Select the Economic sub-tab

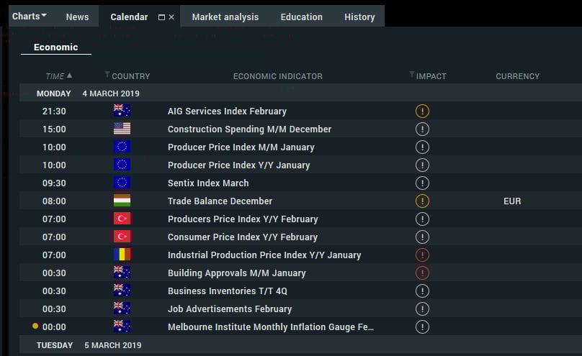pos(55,47)
